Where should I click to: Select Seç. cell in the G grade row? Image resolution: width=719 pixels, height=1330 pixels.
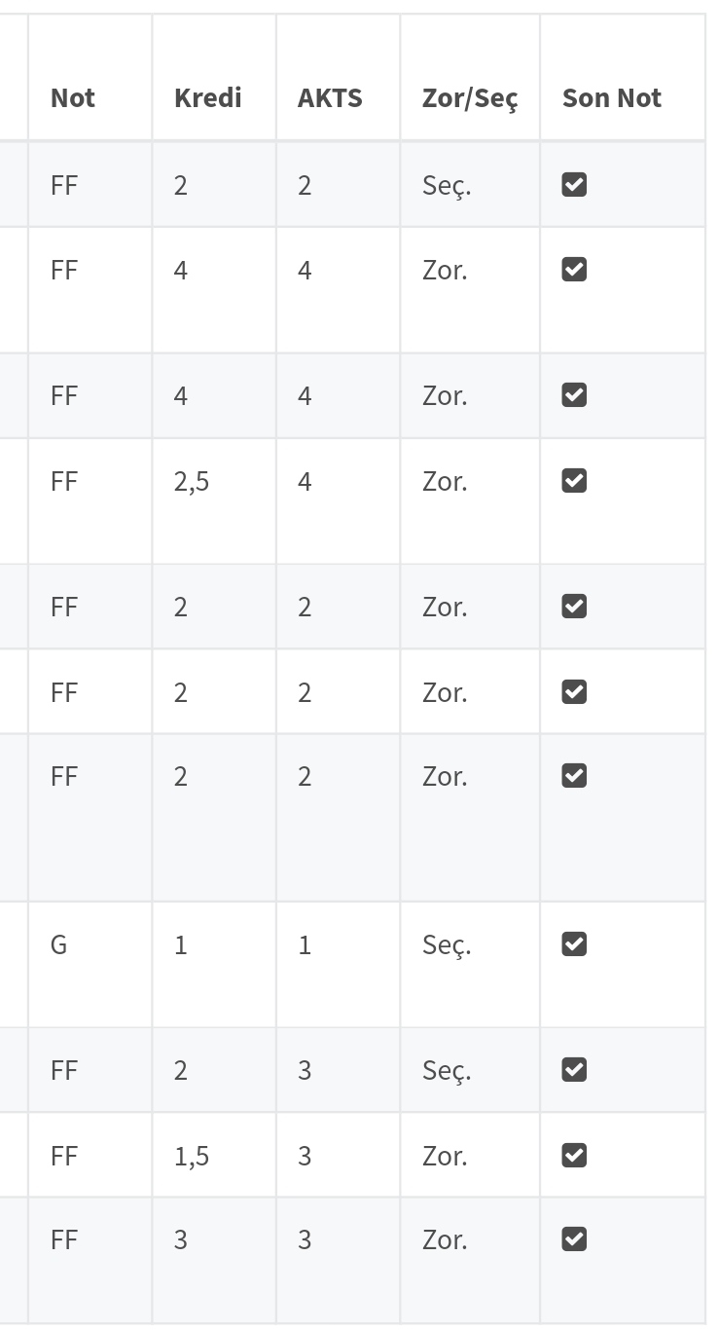tap(447, 944)
